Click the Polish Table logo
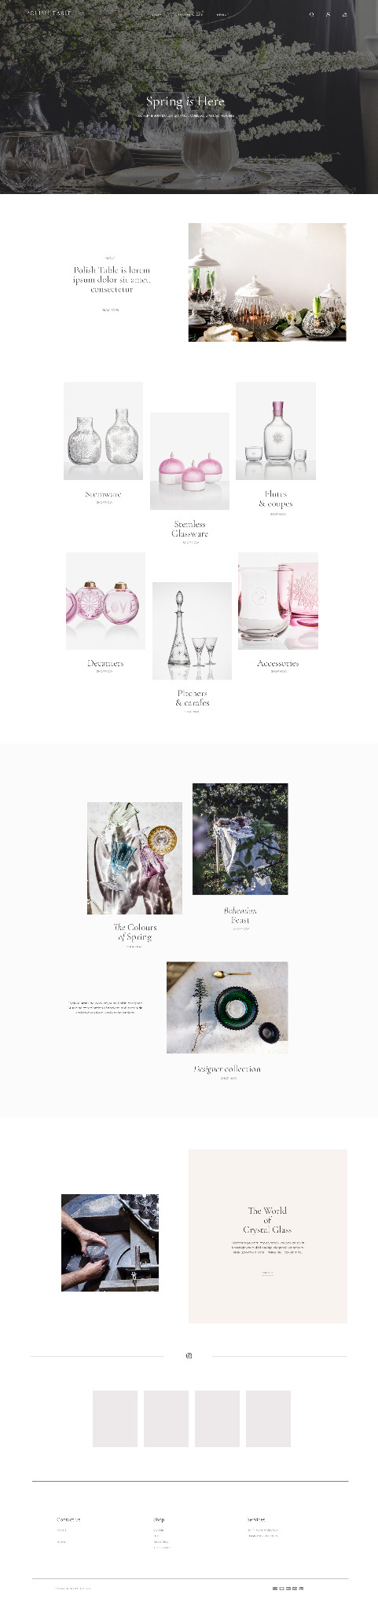 point(48,13)
